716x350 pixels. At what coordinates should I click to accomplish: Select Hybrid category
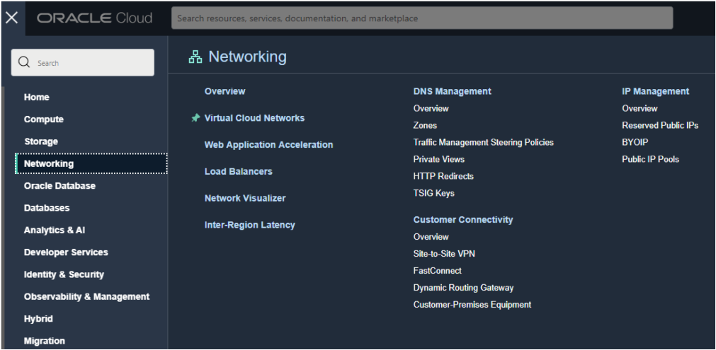pos(38,319)
